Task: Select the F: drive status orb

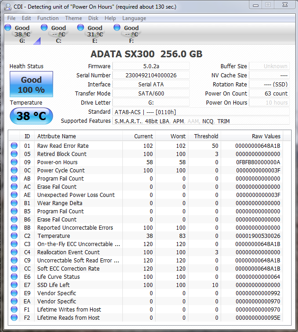Action: pos(117,28)
